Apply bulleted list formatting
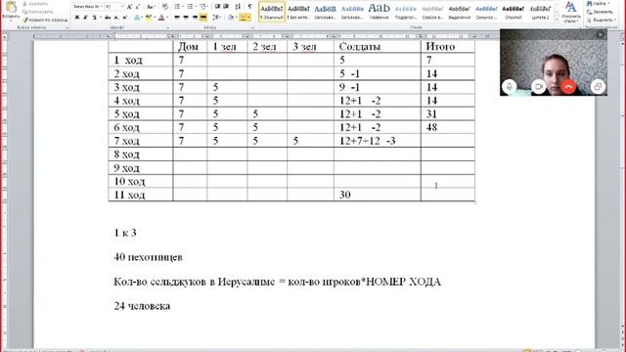Screen dimensions: 626x352 pos(178,7)
